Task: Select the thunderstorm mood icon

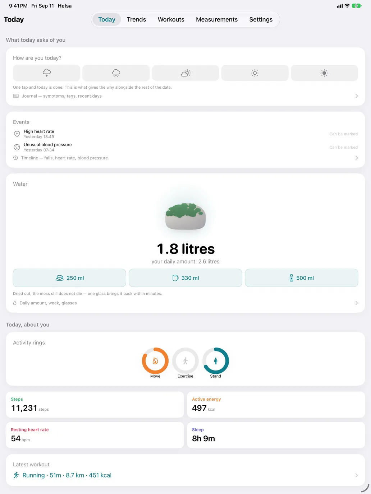Action: tap(46, 73)
